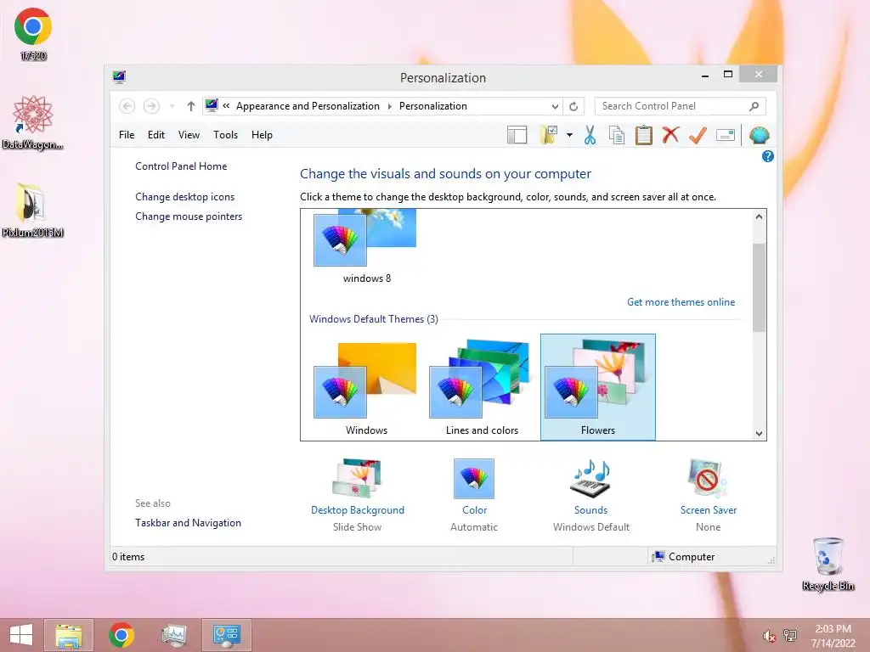Click Computer in the status bar
870x652 pixels.
(x=684, y=557)
